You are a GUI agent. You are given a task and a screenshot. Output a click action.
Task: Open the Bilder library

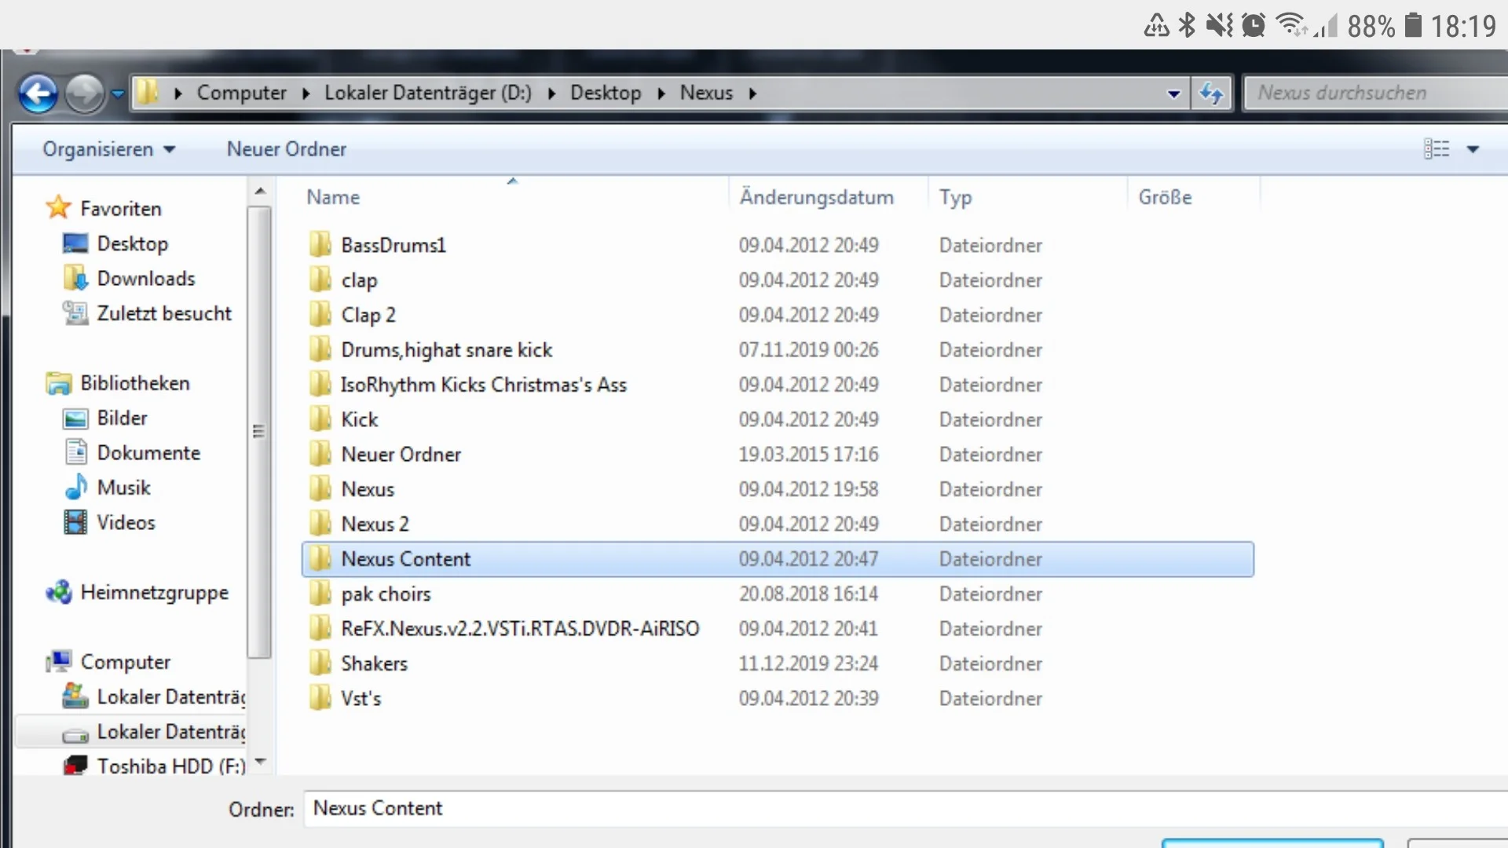coord(122,418)
